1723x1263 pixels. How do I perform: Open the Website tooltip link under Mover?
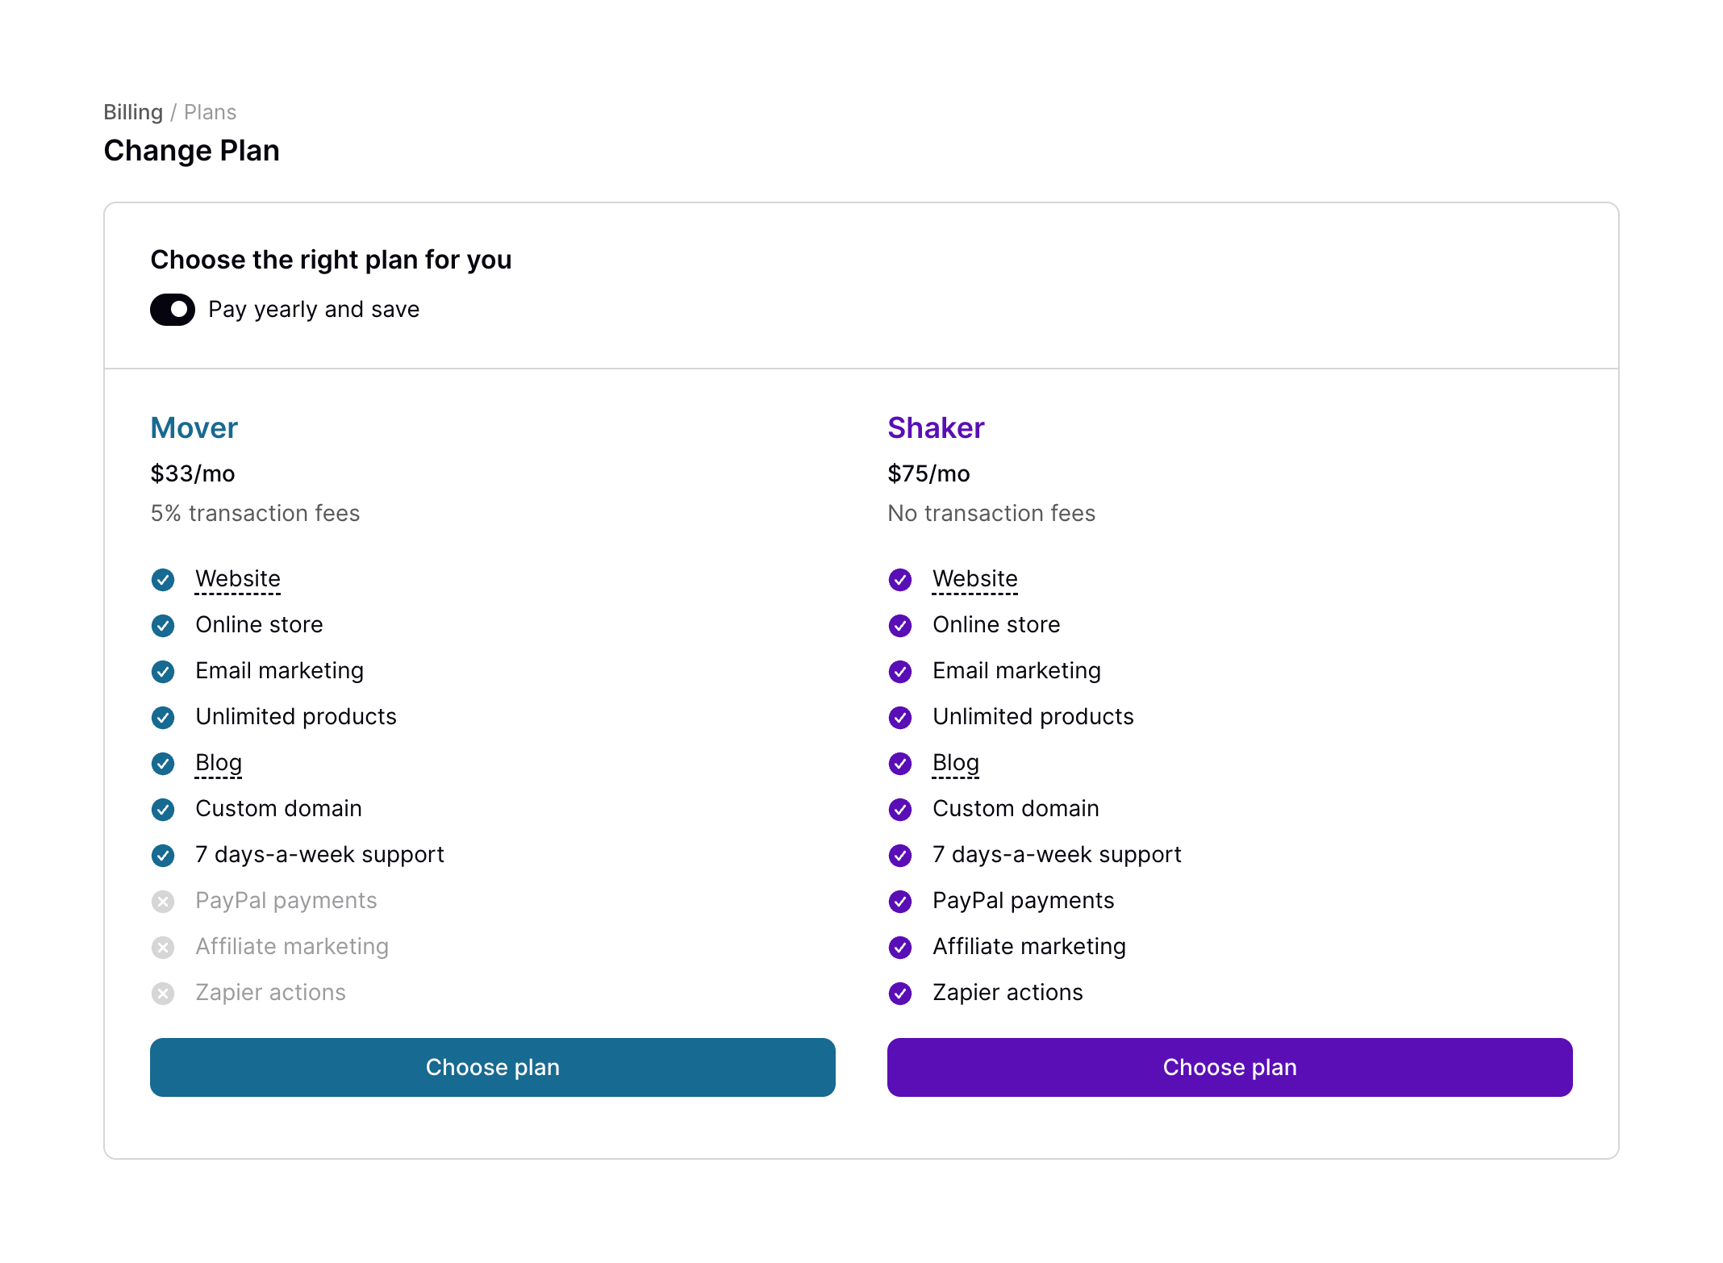click(237, 578)
